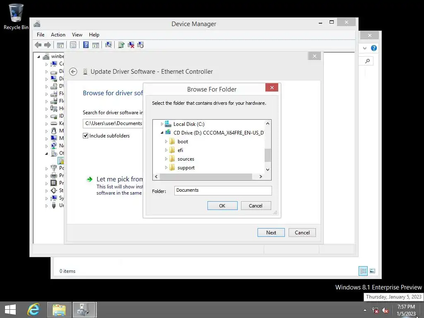Screen dimensions: 424x318
Task: Click the folder tree scroll right arrow
Action: pos(261,176)
